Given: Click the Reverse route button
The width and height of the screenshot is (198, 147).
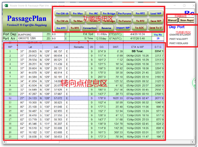Looking at the screenshot, I should [106, 28].
